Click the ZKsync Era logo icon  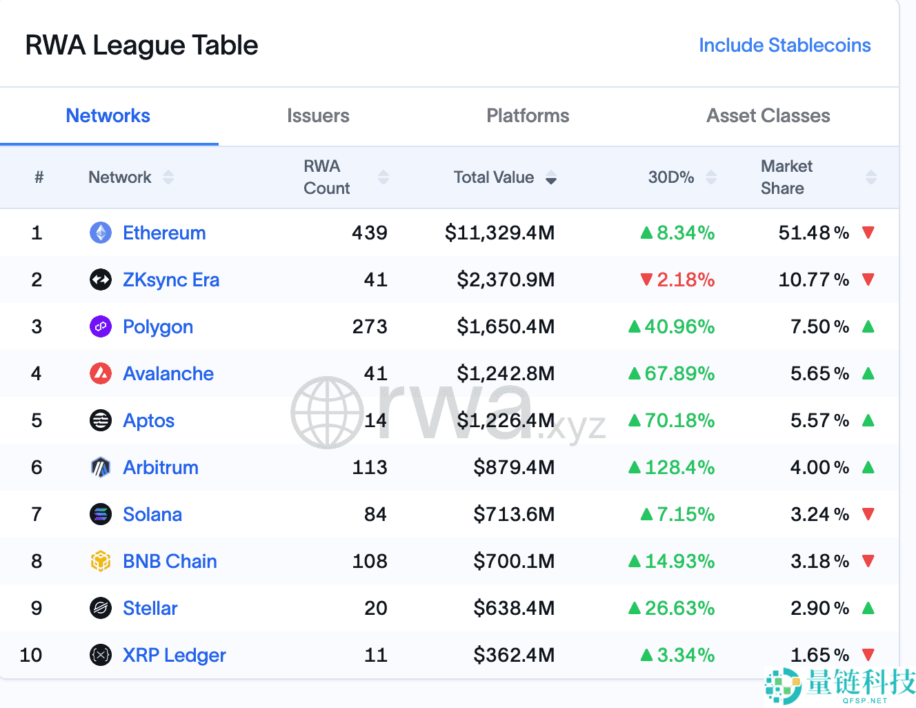tap(101, 279)
